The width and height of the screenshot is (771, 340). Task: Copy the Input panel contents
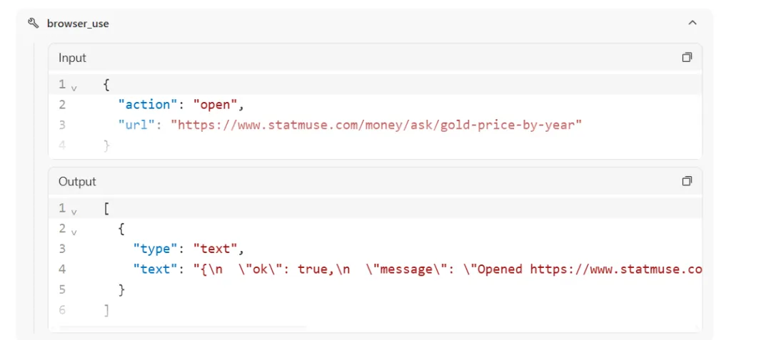[x=687, y=58]
